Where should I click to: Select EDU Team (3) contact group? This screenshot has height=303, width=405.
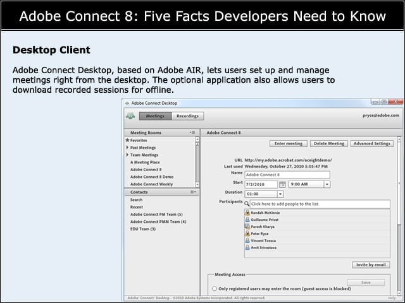tap(143, 229)
